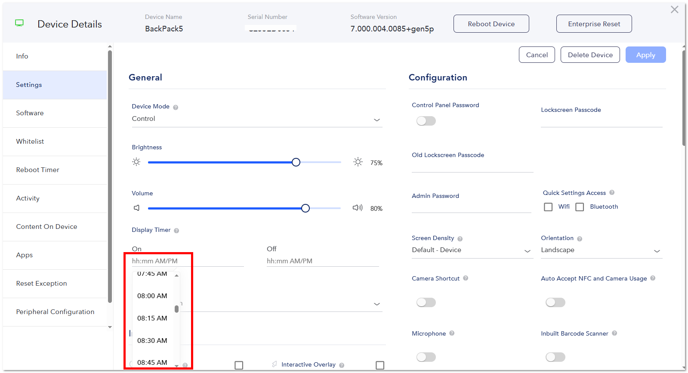Click the Apply button
Image resolution: width=688 pixels, height=373 pixels.
pyautogui.click(x=645, y=55)
